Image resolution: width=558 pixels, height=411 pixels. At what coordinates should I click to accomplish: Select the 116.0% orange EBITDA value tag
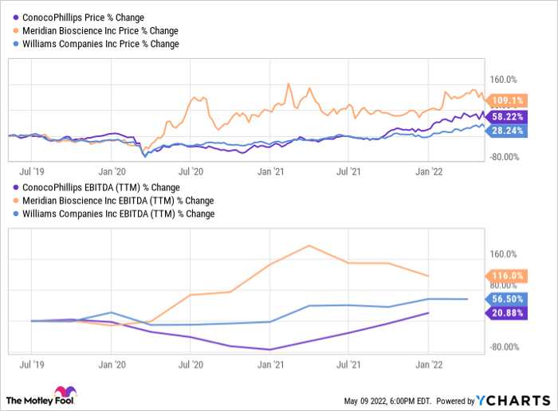507,276
